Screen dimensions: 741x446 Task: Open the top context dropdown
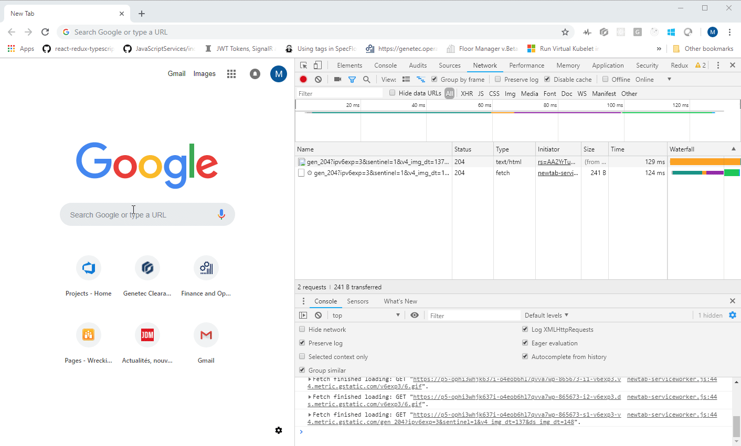(366, 316)
